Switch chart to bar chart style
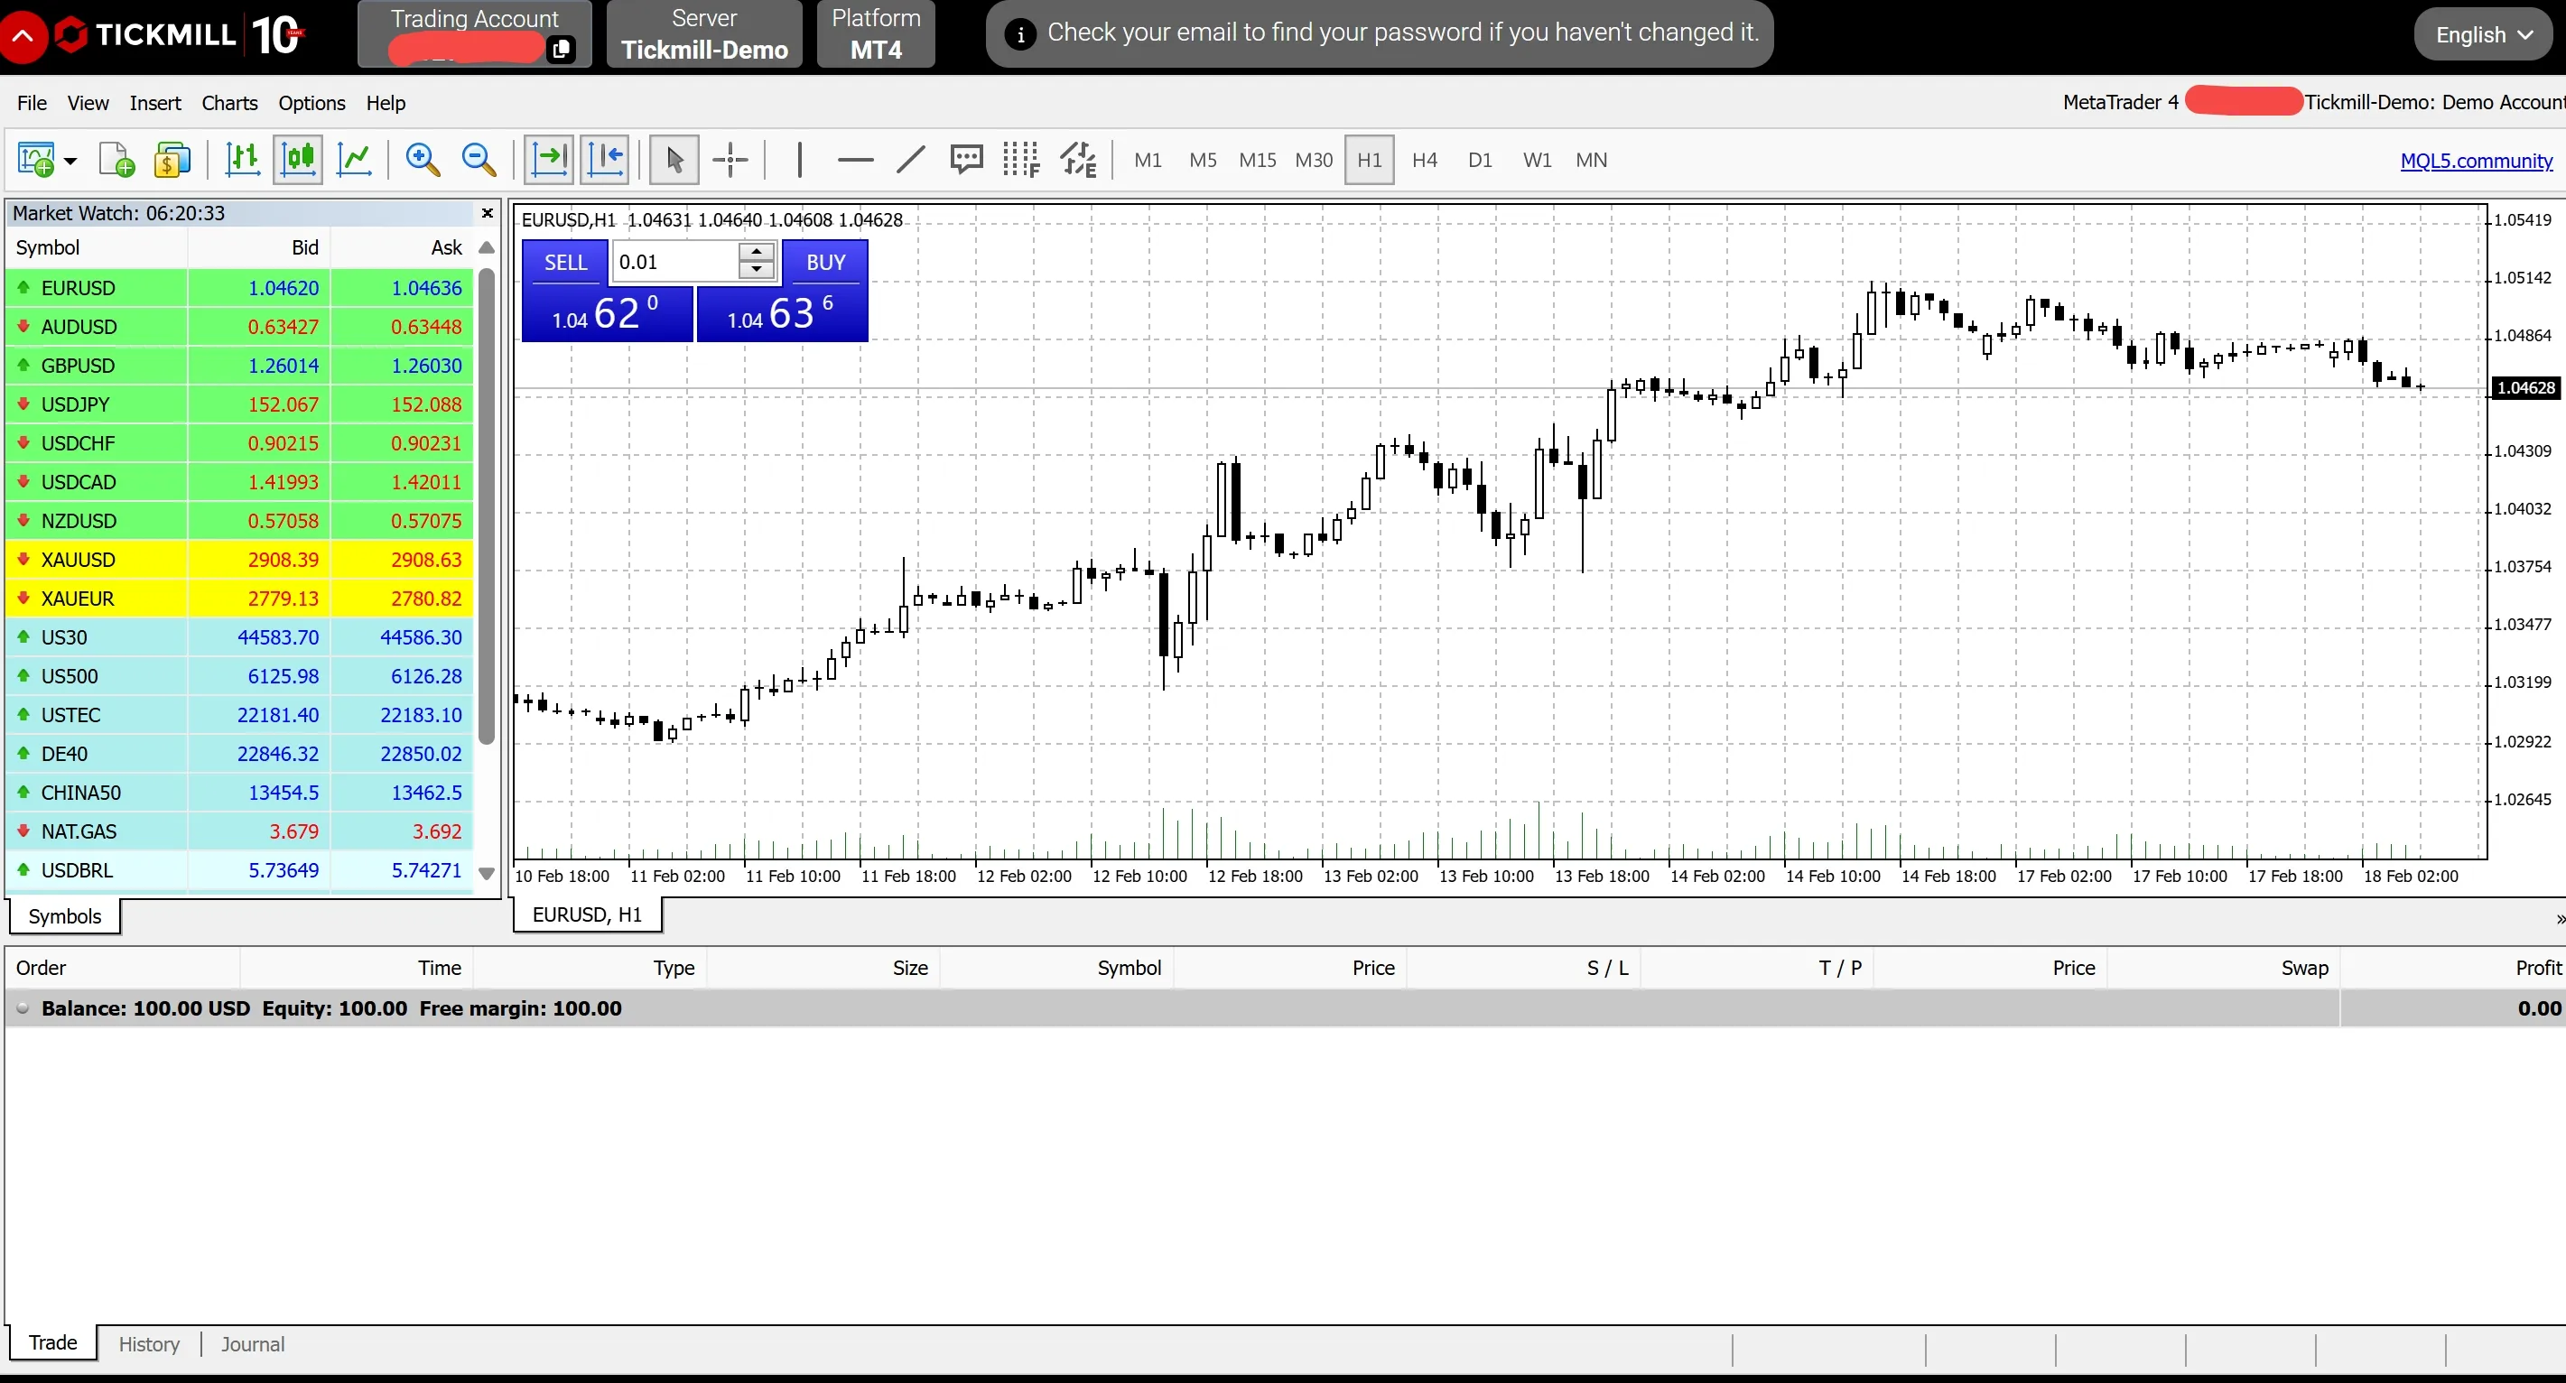Image resolution: width=2566 pixels, height=1383 pixels. pyautogui.click(x=242, y=159)
